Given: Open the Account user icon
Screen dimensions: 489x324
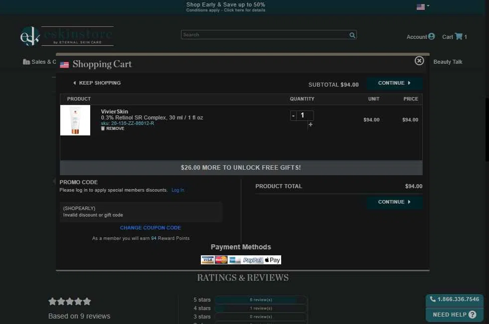Looking at the screenshot, I should pyautogui.click(x=431, y=36).
